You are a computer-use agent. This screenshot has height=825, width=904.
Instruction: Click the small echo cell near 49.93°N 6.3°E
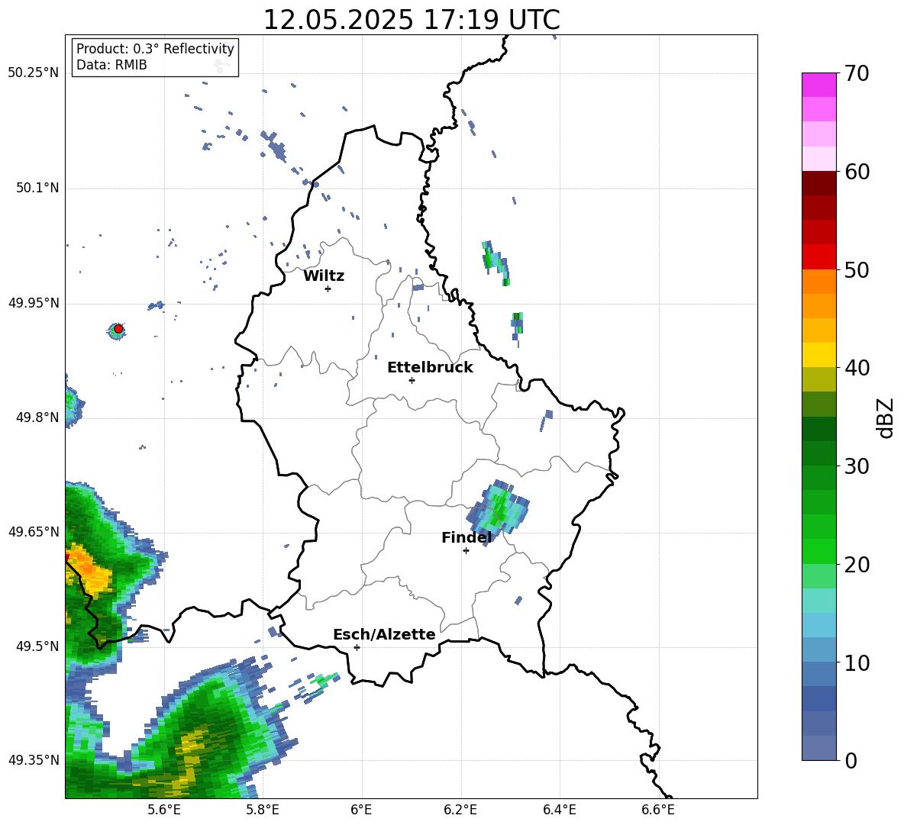point(517,326)
